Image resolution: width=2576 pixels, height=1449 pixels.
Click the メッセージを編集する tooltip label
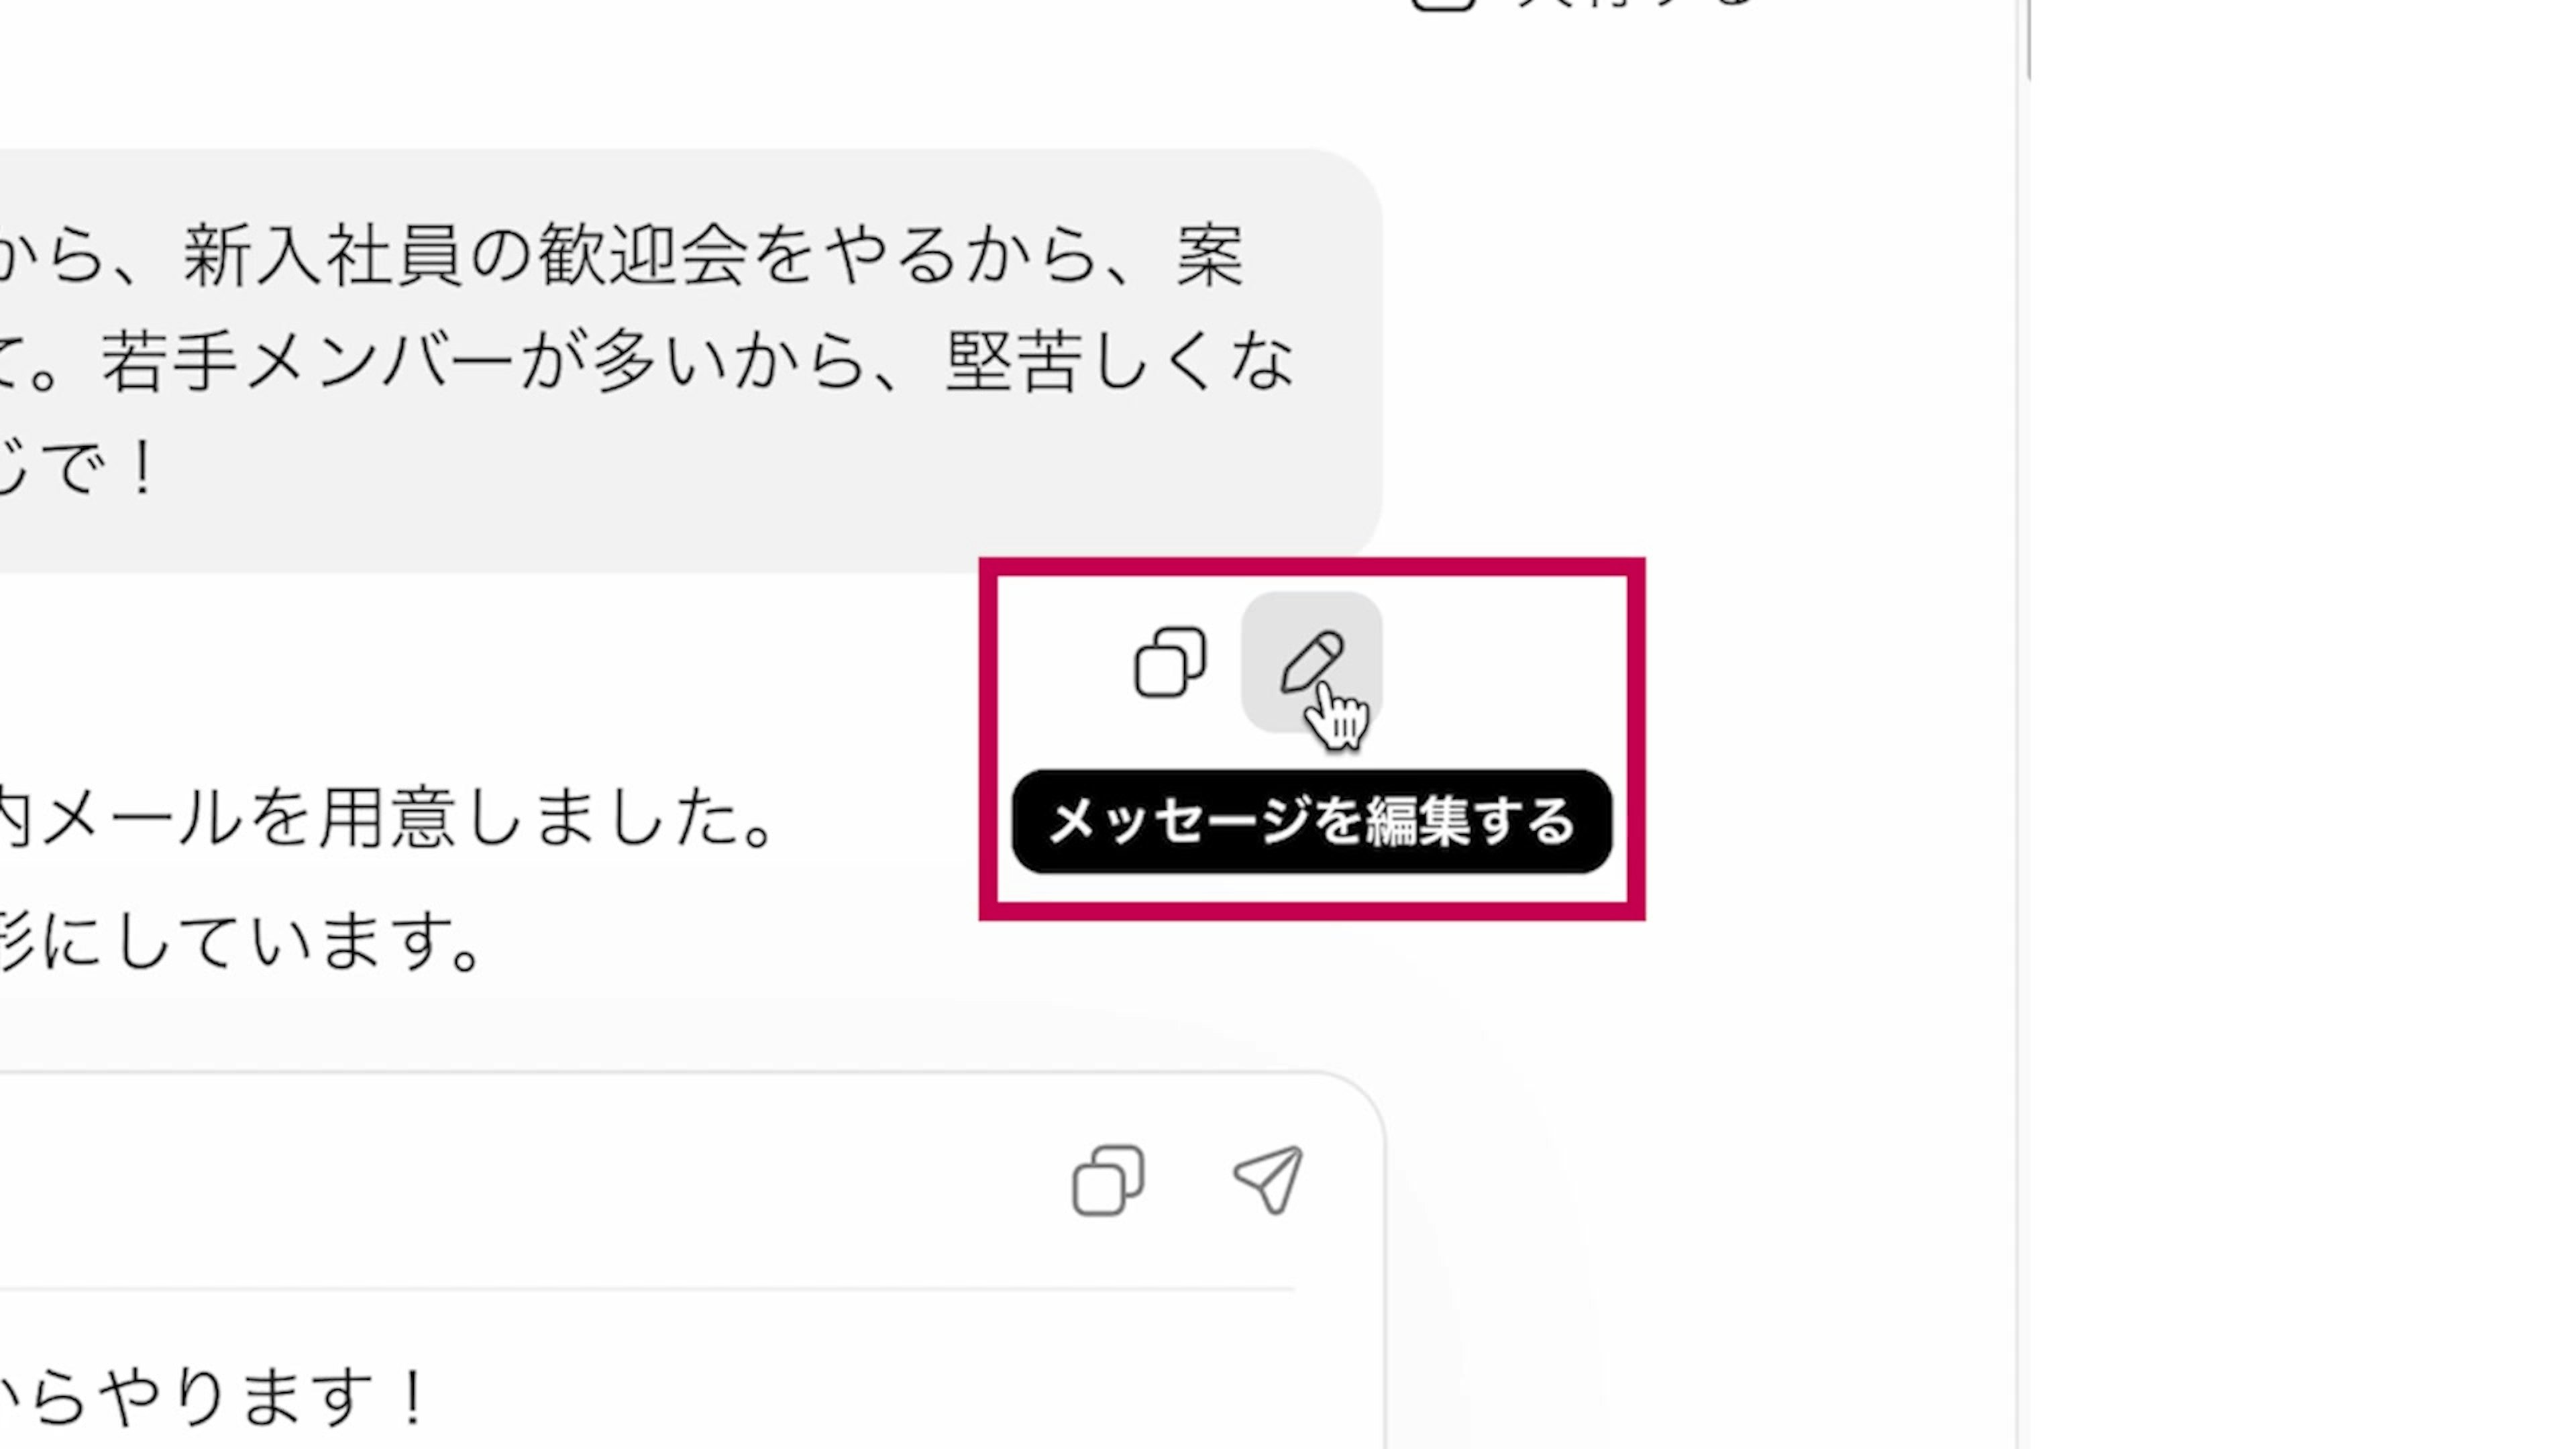click(x=1311, y=821)
